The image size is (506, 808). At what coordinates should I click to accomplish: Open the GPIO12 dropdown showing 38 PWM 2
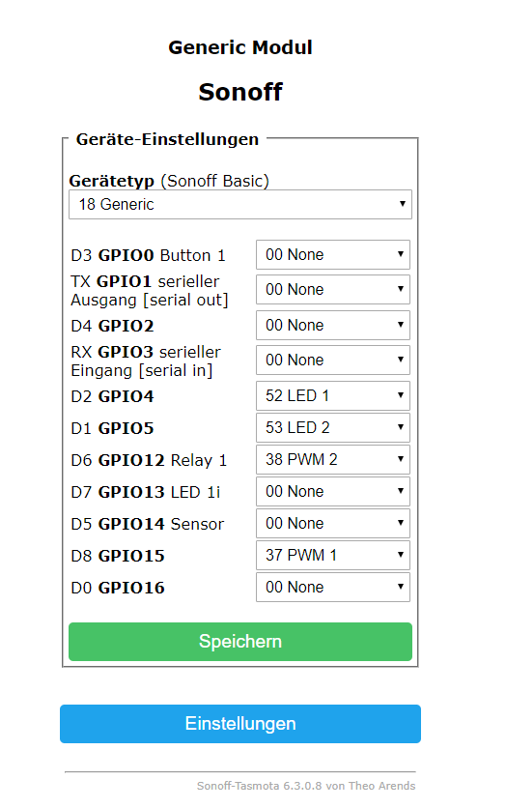click(332, 460)
